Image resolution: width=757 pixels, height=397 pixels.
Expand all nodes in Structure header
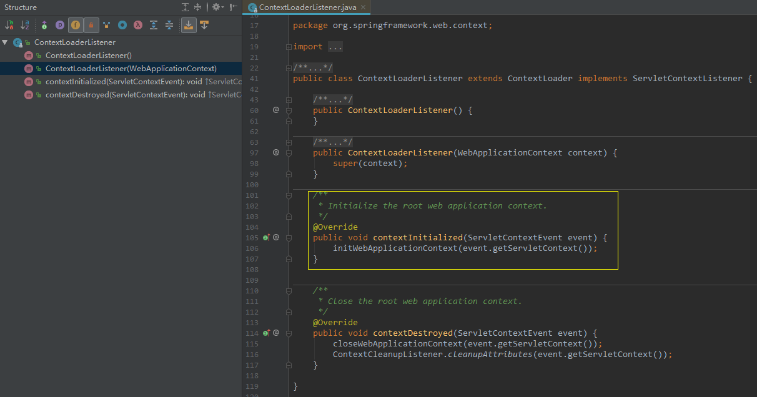tap(185, 7)
